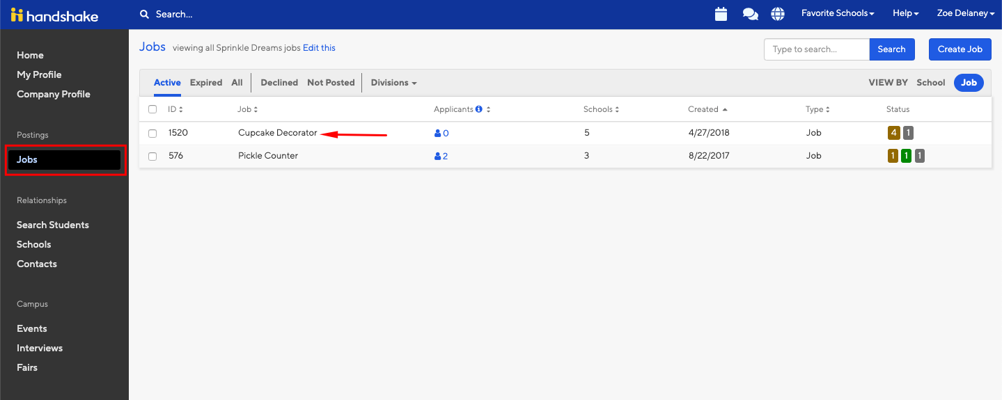Open Fairs in sidebar
Viewport: 1002px width, 400px height.
coord(27,367)
